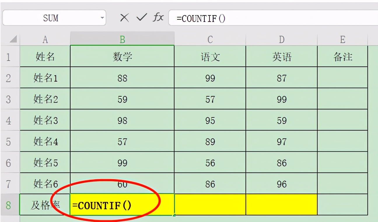Select row 5 header
The width and height of the screenshot is (378, 222).
10,141
